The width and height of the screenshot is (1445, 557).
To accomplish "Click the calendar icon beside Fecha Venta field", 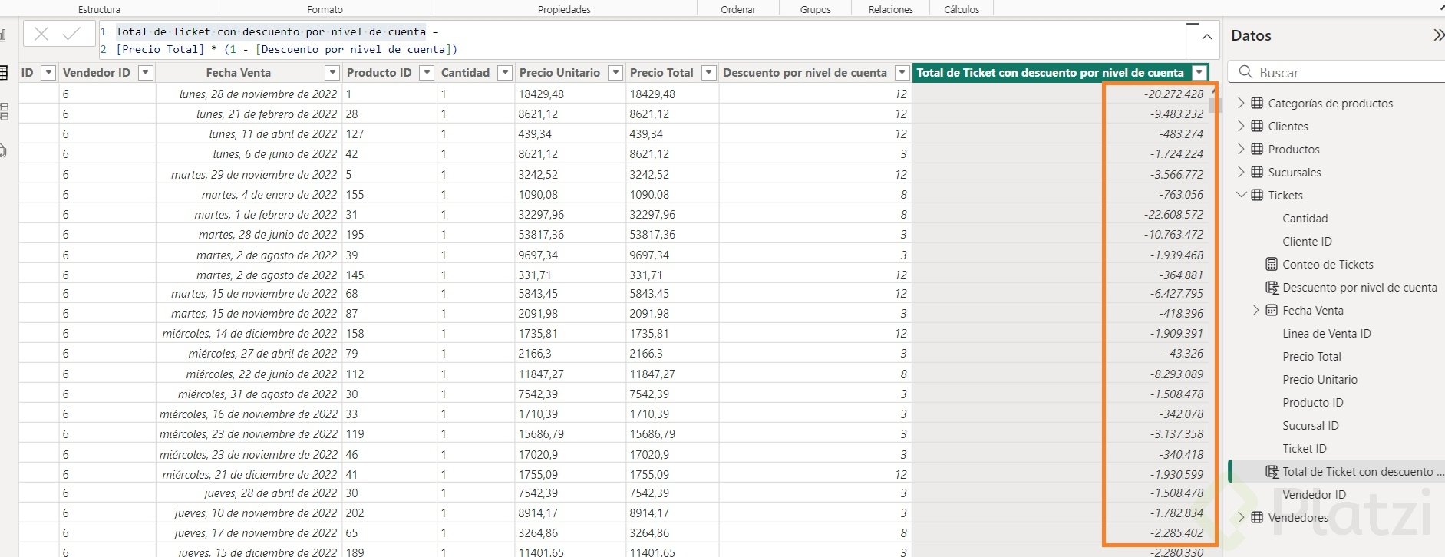I will [1272, 310].
